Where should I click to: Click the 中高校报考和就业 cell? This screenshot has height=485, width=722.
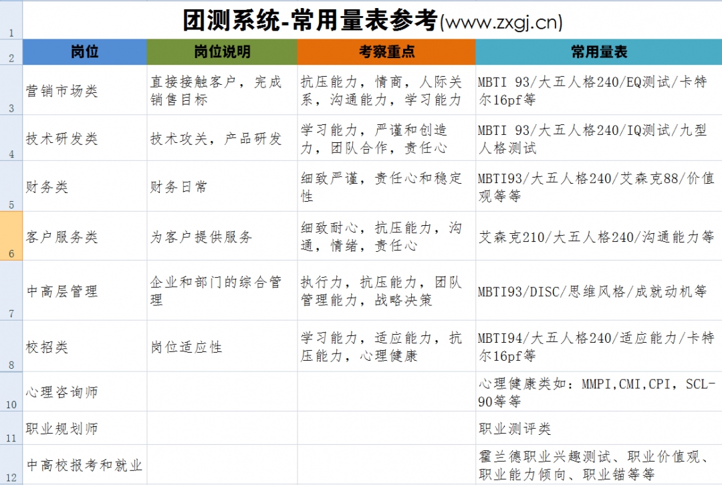[85, 465]
